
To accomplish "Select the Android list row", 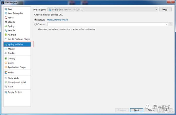I will tap(17, 35).
